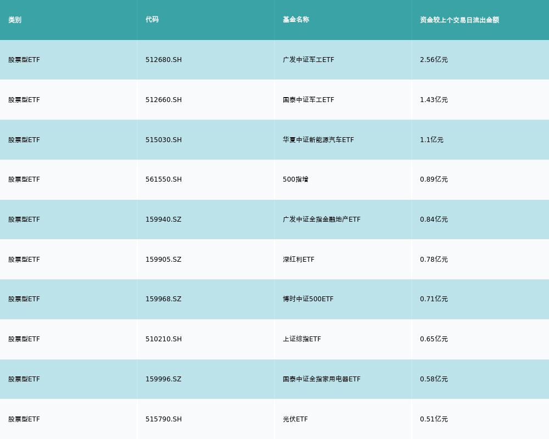The image size is (549, 439).
Task: Select code 515030.SH
Action: click(x=164, y=140)
